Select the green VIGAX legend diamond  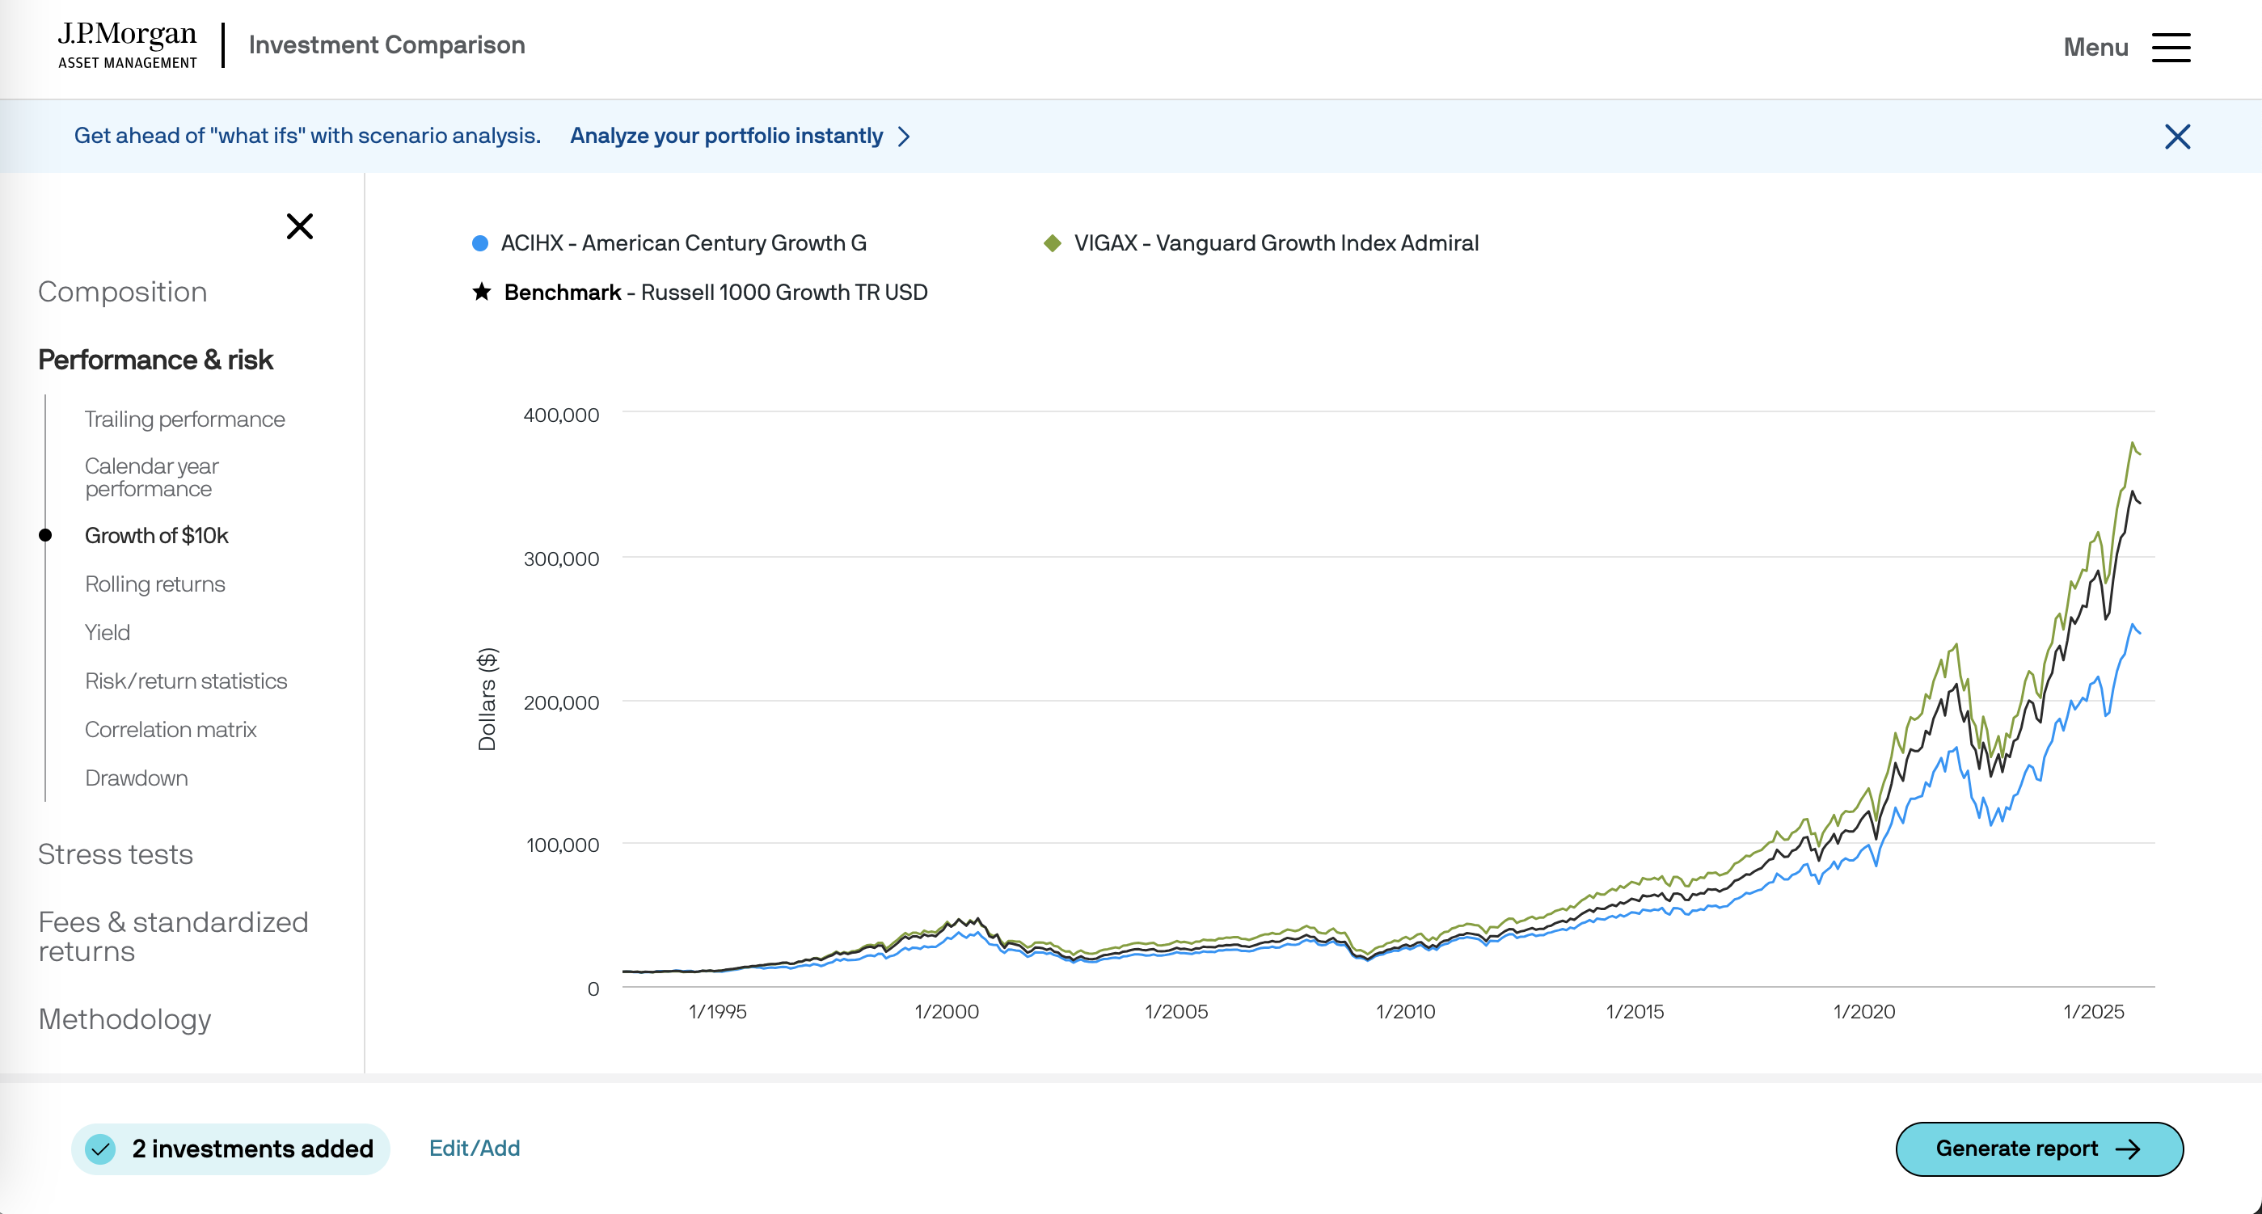(x=1051, y=242)
